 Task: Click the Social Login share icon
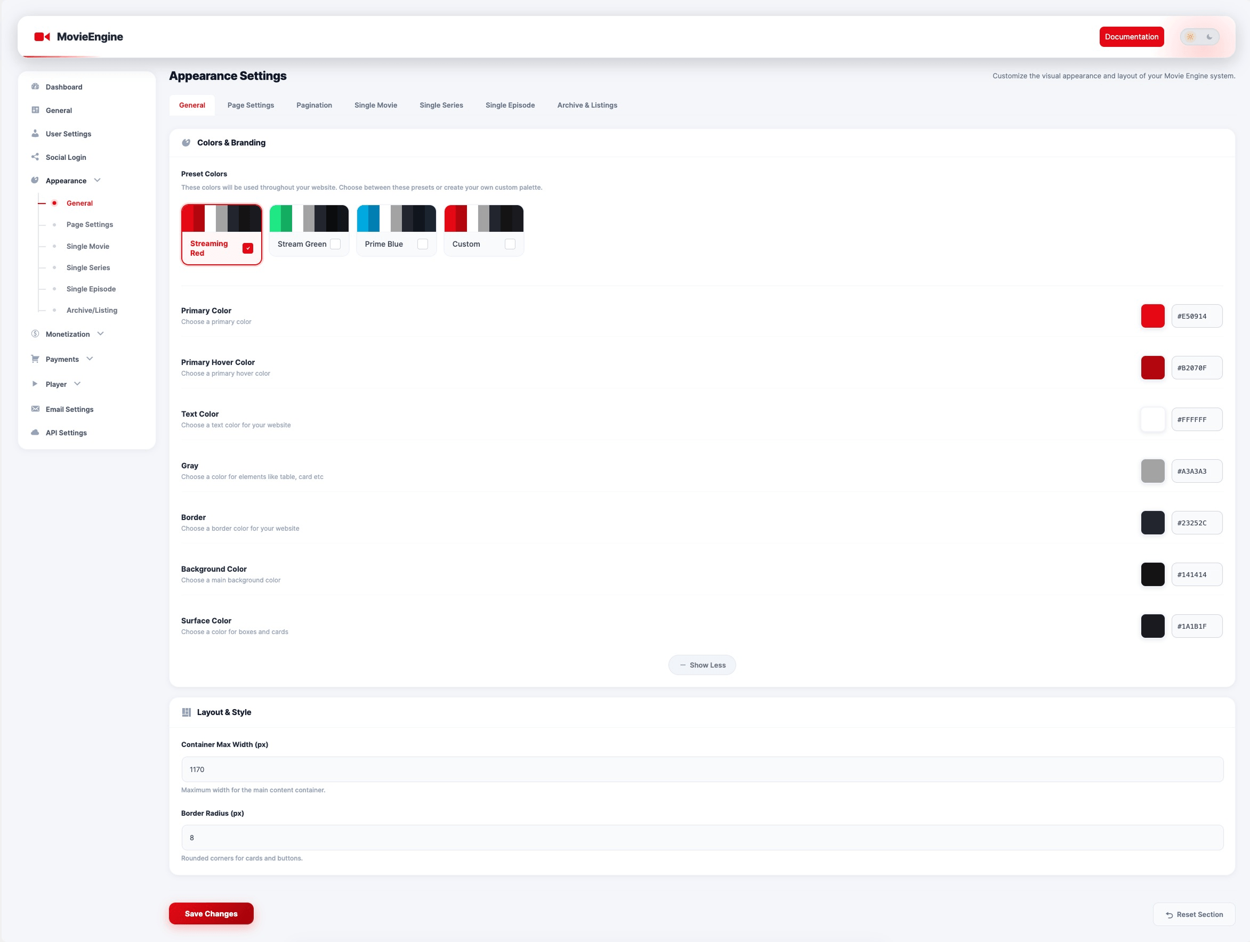[x=35, y=157]
